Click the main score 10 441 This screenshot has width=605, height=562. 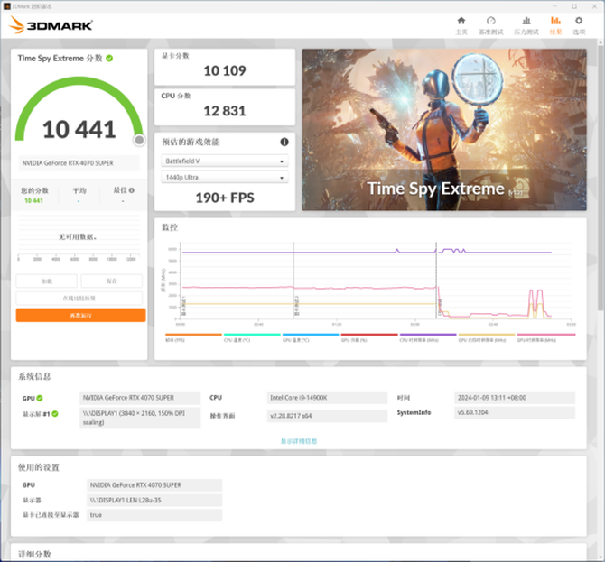click(x=79, y=129)
